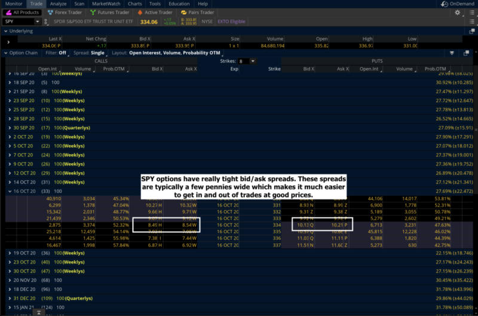Viewport: 478px width, 316px height.
Task: Click the 334 call bid 8.49
Action: pos(152,225)
